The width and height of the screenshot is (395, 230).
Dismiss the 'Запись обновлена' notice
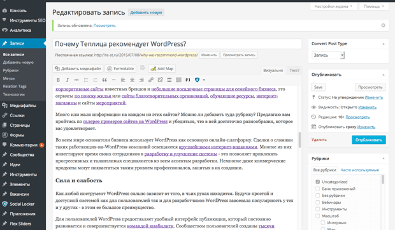pyautogui.click(x=383, y=25)
